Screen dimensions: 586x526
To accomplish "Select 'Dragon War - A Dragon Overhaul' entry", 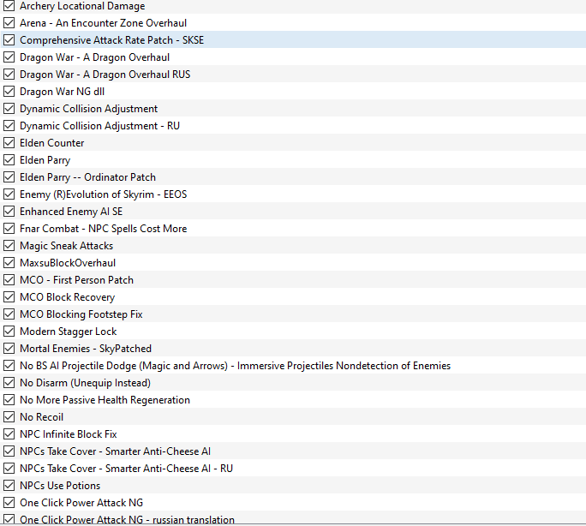I will click(94, 57).
